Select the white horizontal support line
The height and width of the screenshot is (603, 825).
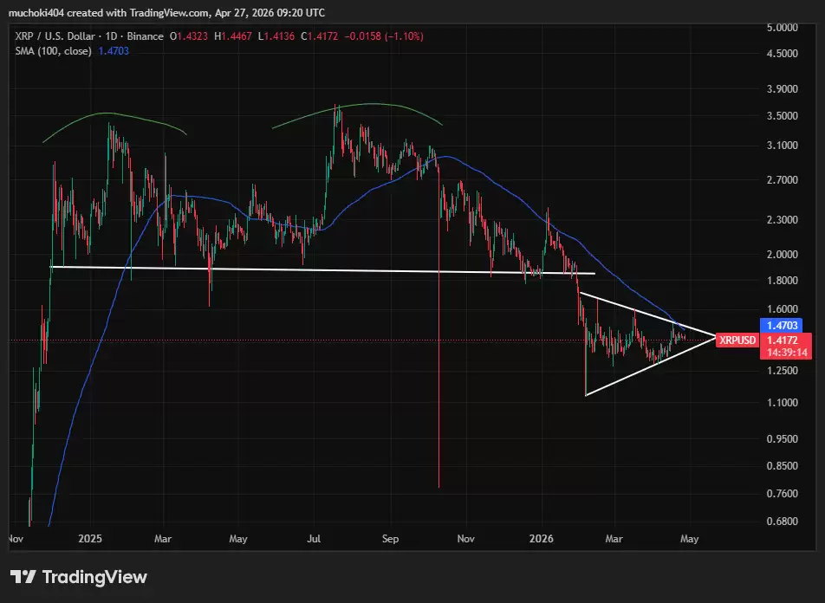pyautogui.click(x=321, y=271)
